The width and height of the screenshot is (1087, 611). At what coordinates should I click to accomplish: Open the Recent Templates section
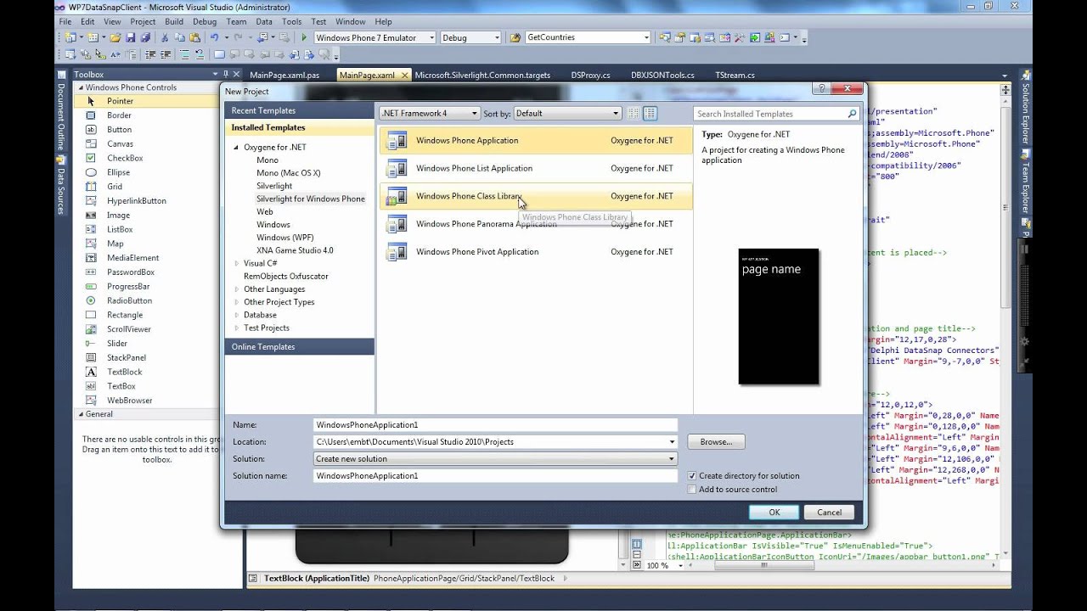[x=300, y=110]
